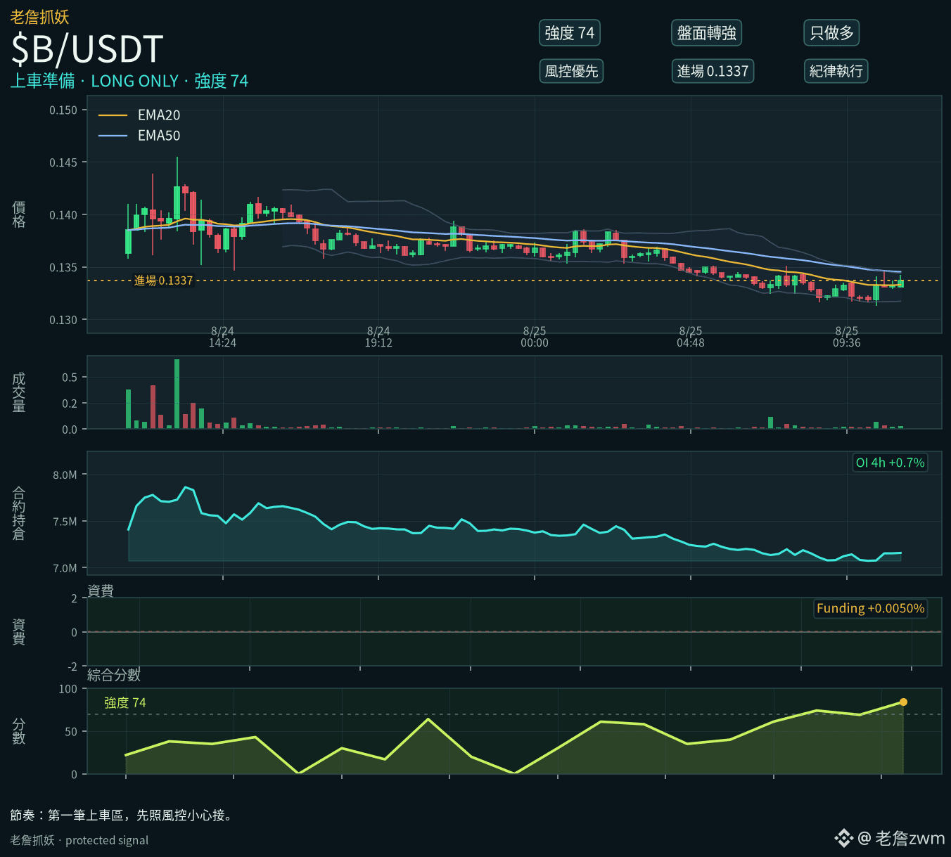Click the $B/USDT pair title
Image resolution: width=951 pixels, height=857 pixels.
(87, 49)
